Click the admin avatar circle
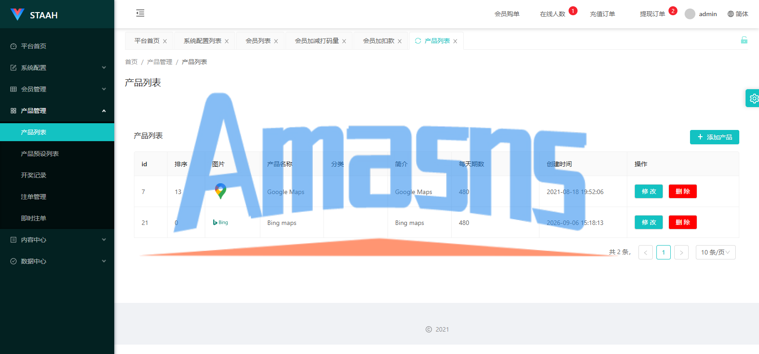The image size is (759, 354). [690, 14]
